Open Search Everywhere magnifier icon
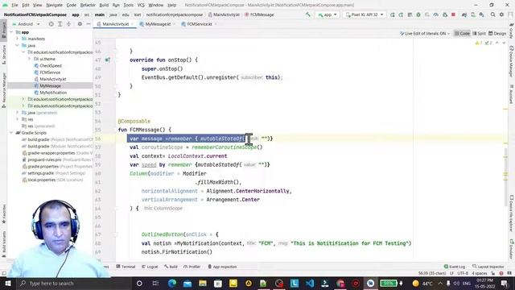Viewport: 515px width, 290px height. point(493,14)
